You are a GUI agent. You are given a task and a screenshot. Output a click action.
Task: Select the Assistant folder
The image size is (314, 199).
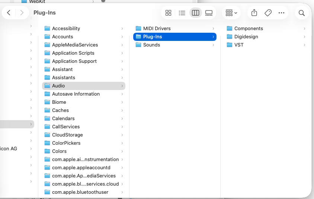coord(83,70)
